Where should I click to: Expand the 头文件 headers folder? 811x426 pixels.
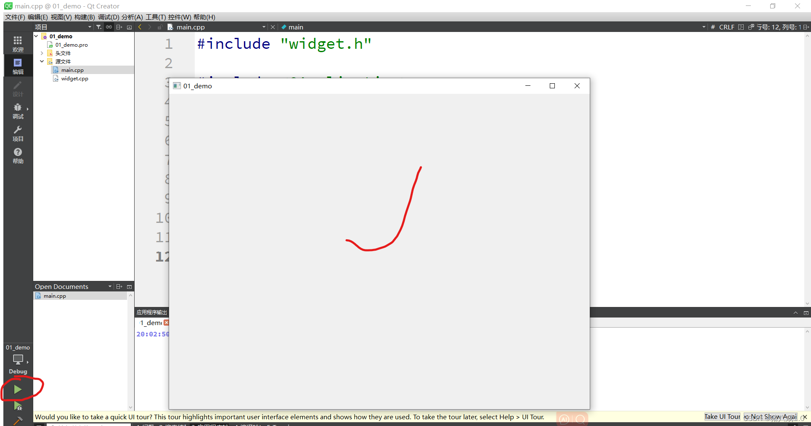(x=42, y=53)
